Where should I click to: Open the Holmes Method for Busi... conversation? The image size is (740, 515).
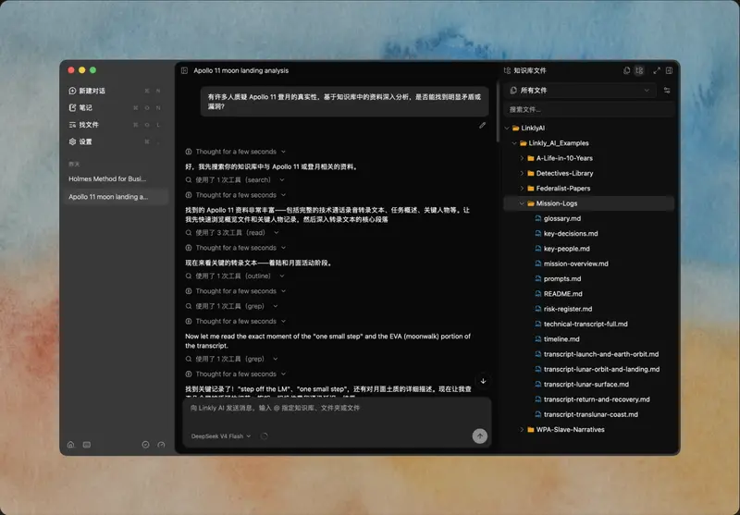click(116, 178)
